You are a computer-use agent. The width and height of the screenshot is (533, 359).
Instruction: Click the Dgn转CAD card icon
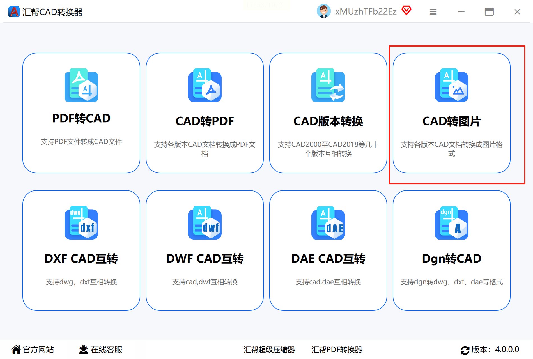452,223
